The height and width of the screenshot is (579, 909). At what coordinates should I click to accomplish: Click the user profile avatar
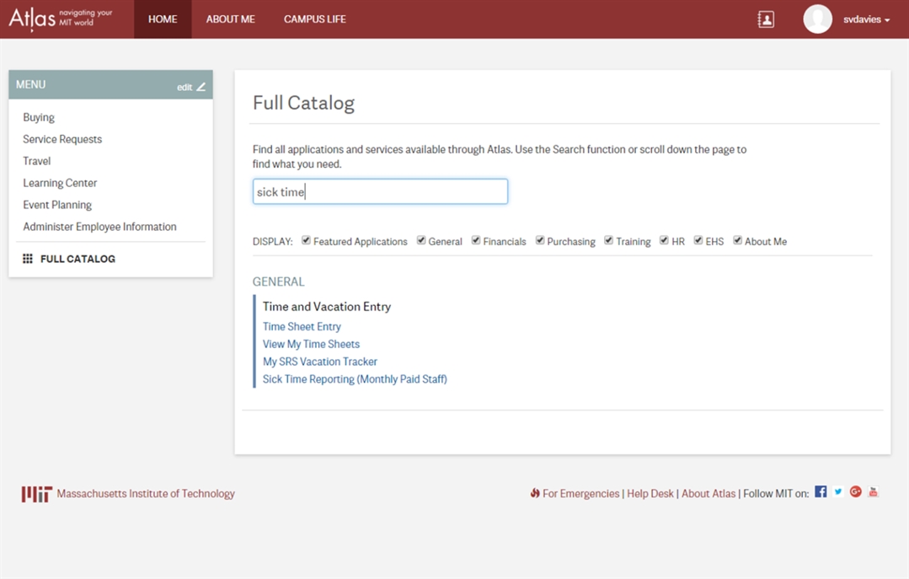[817, 19]
